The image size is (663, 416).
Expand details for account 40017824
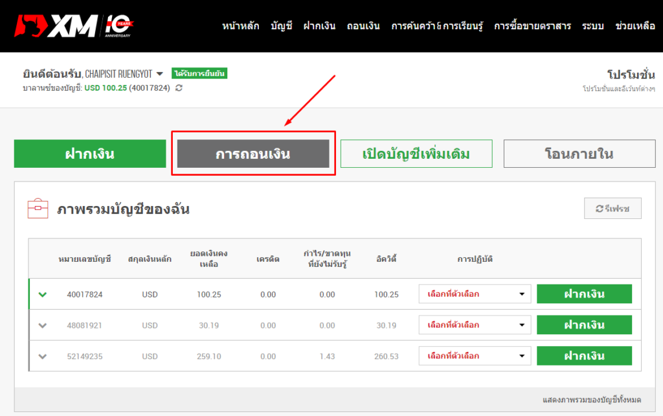(x=42, y=294)
